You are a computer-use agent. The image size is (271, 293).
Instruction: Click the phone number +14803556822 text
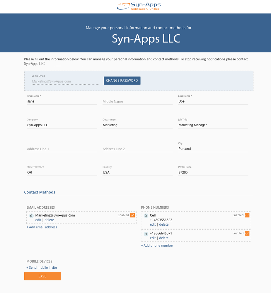click(161, 220)
